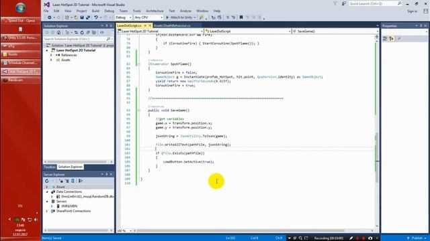The image size is (430, 241).
Task: Open the Build menu
Action: [95, 11]
